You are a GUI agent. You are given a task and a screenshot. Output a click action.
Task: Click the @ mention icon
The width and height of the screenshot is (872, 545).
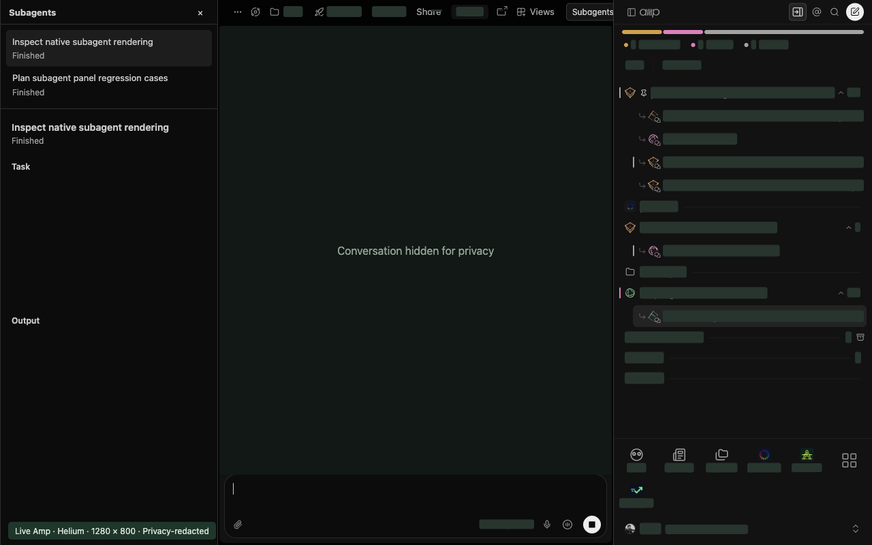click(817, 12)
